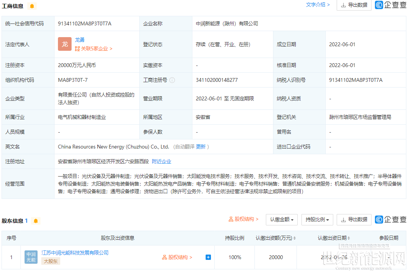The height and width of the screenshot is (272, 409).
Task: Open the 持股比例 dropdown
Action: tap(317, 220)
